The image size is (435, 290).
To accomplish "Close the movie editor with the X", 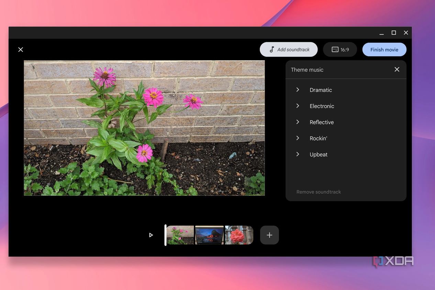I will click(21, 49).
